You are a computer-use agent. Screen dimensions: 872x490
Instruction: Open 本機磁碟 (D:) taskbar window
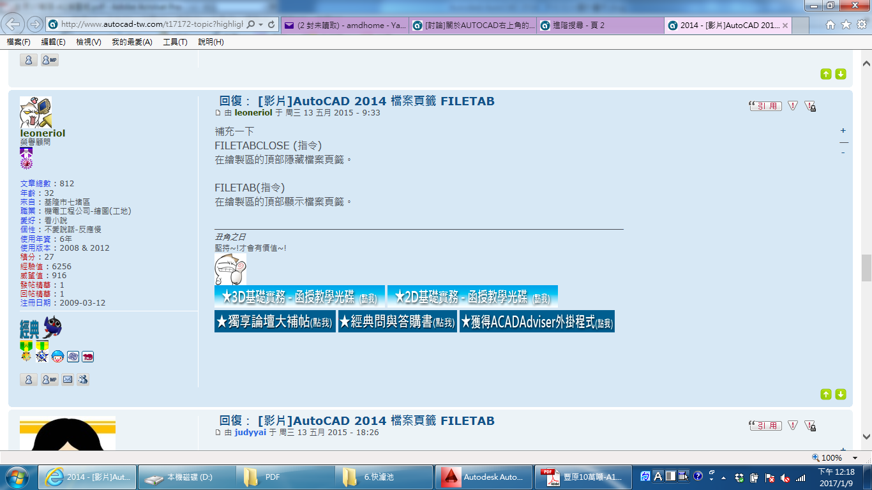pyautogui.click(x=186, y=477)
